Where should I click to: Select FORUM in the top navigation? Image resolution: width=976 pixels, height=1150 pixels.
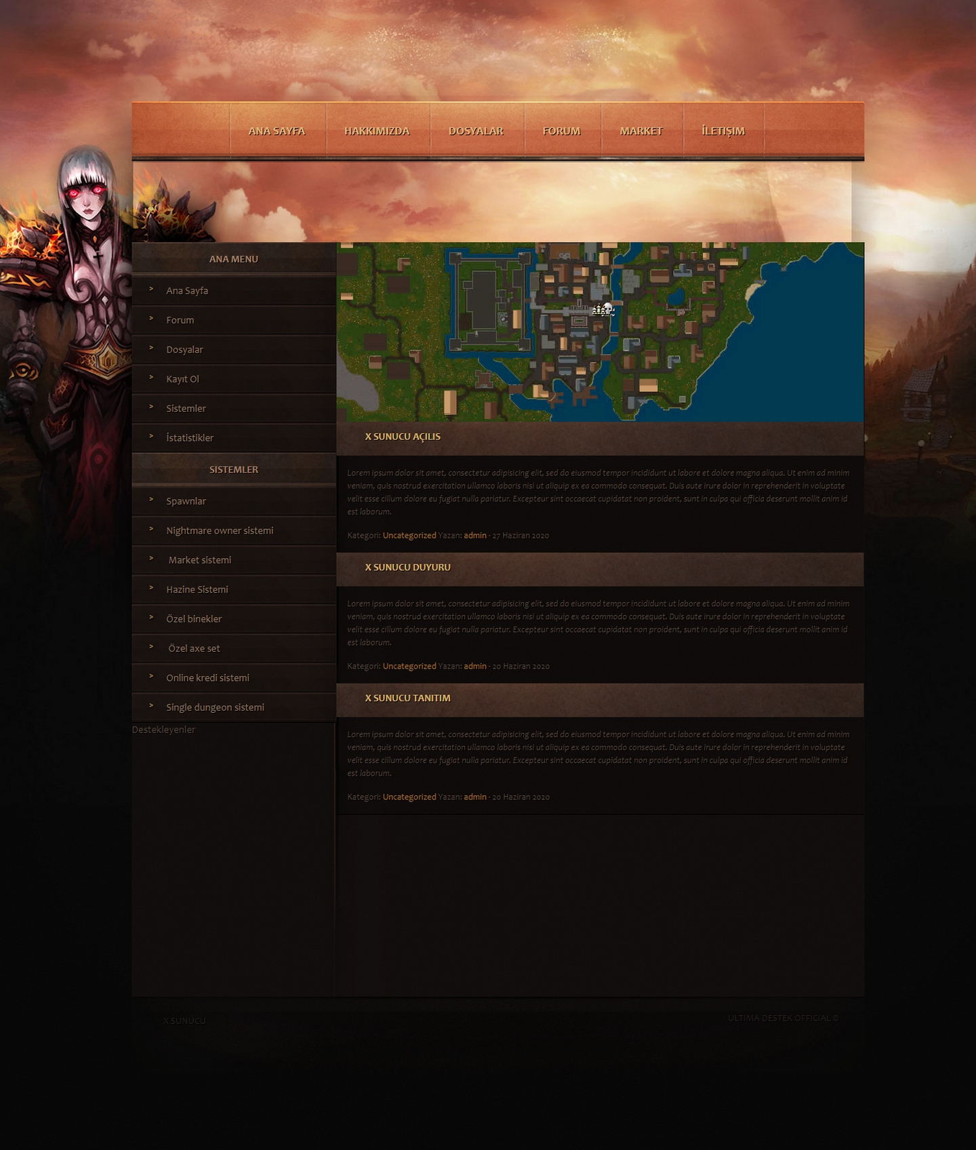pos(561,131)
